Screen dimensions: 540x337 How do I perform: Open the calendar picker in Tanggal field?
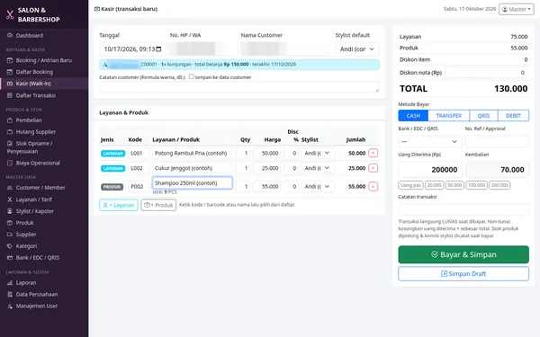tap(158, 49)
